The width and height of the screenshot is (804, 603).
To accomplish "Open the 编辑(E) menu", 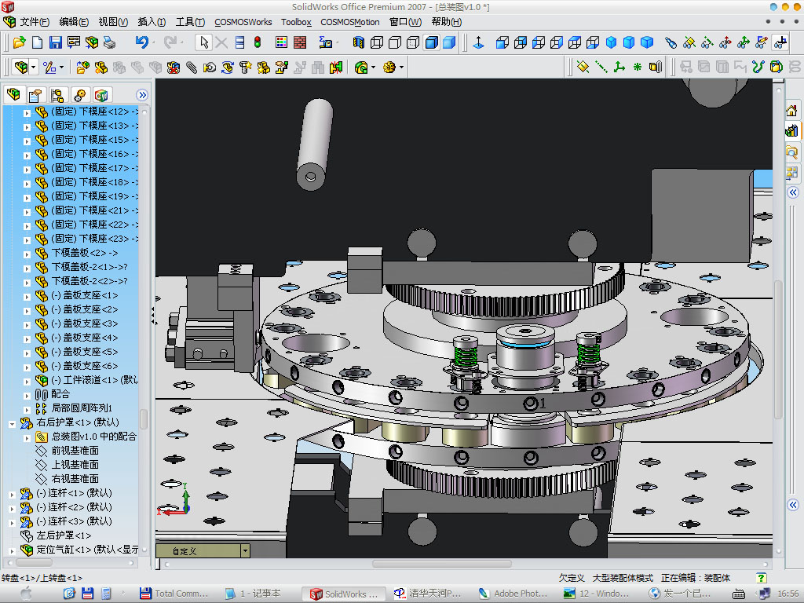I will click(x=74, y=22).
